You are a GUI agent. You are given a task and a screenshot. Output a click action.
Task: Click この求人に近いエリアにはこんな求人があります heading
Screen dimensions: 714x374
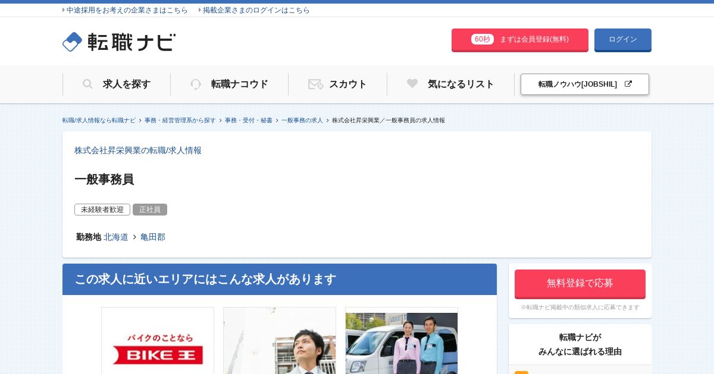click(x=205, y=279)
